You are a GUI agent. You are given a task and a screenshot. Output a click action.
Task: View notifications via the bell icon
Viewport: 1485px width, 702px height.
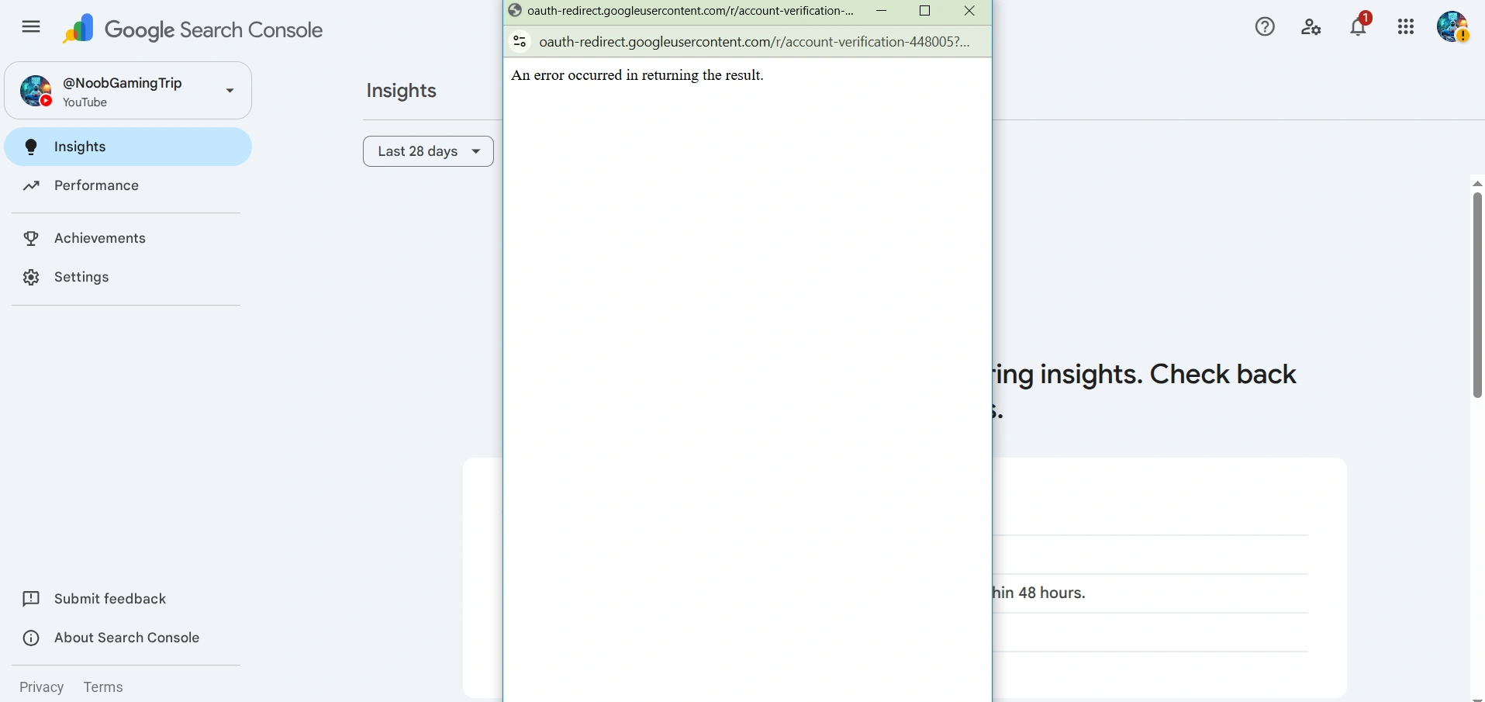1358,27
